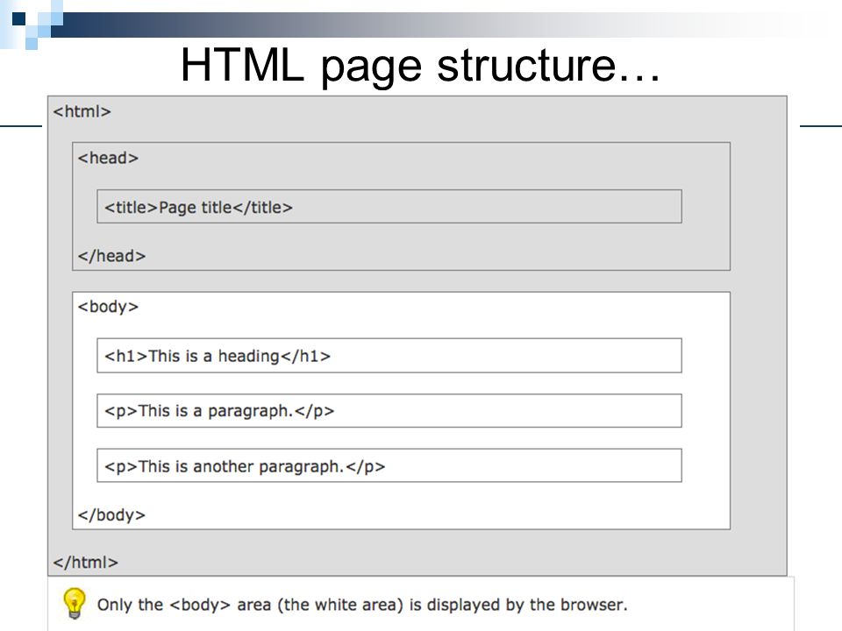842x631 pixels.
Task: Click the closing </html> tag
Action: click(85, 563)
